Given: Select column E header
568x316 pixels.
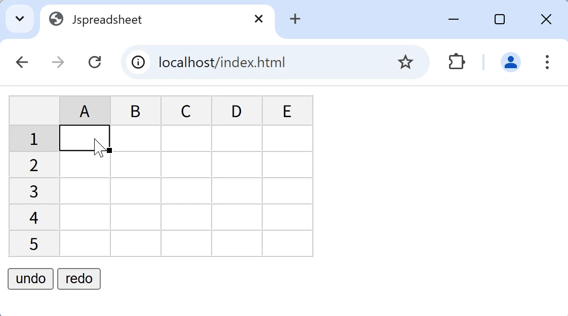Looking at the screenshot, I should (x=287, y=111).
